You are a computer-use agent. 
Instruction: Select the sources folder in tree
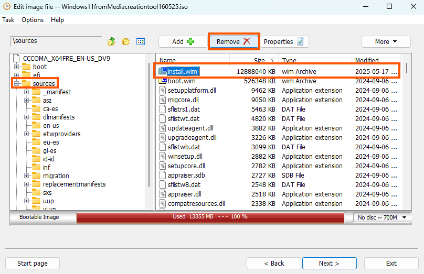pyautogui.click(x=44, y=83)
